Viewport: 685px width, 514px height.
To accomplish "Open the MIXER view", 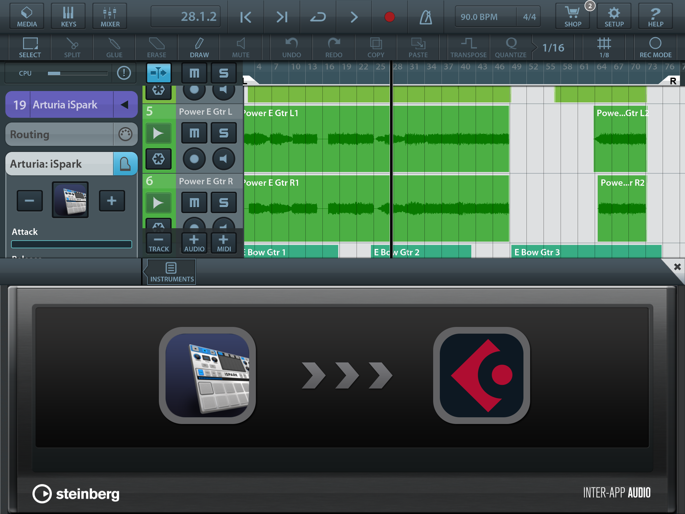I will click(110, 16).
